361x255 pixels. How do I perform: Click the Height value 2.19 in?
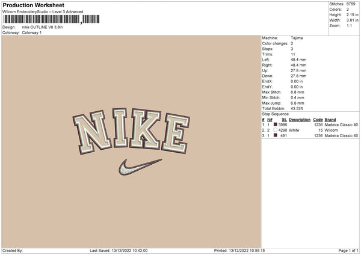coord(352,14)
